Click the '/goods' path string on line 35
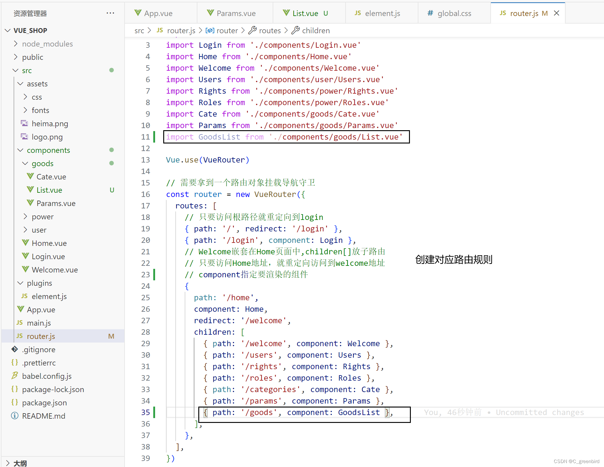604x467 pixels. click(x=259, y=412)
